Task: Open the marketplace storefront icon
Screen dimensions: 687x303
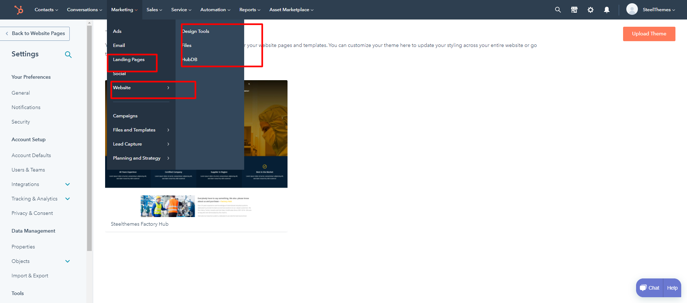Action: pyautogui.click(x=574, y=10)
